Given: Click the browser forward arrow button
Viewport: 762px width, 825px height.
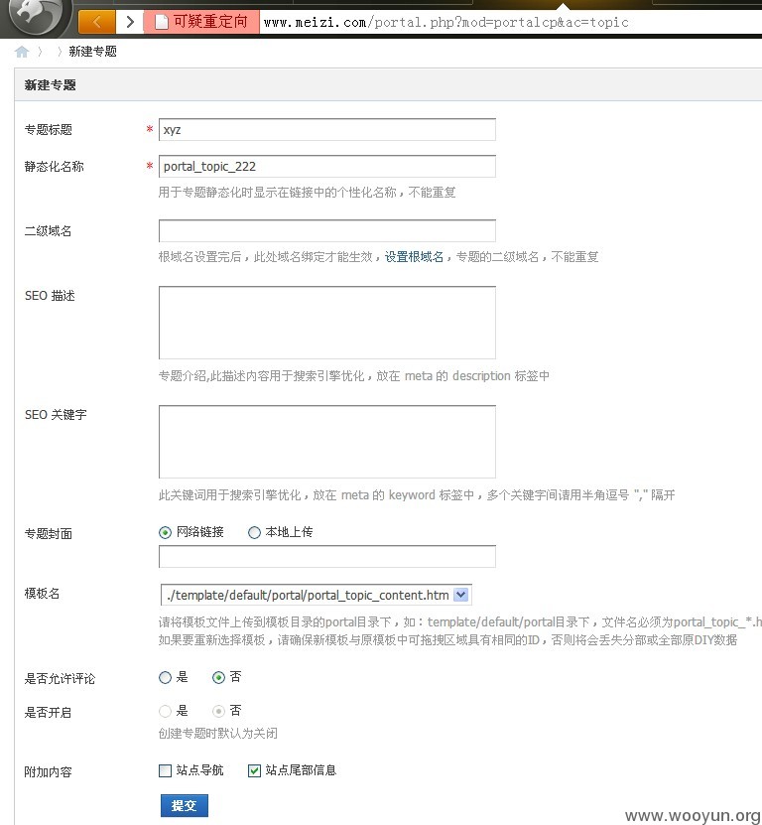Looking at the screenshot, I should click(x=130, y=22).
